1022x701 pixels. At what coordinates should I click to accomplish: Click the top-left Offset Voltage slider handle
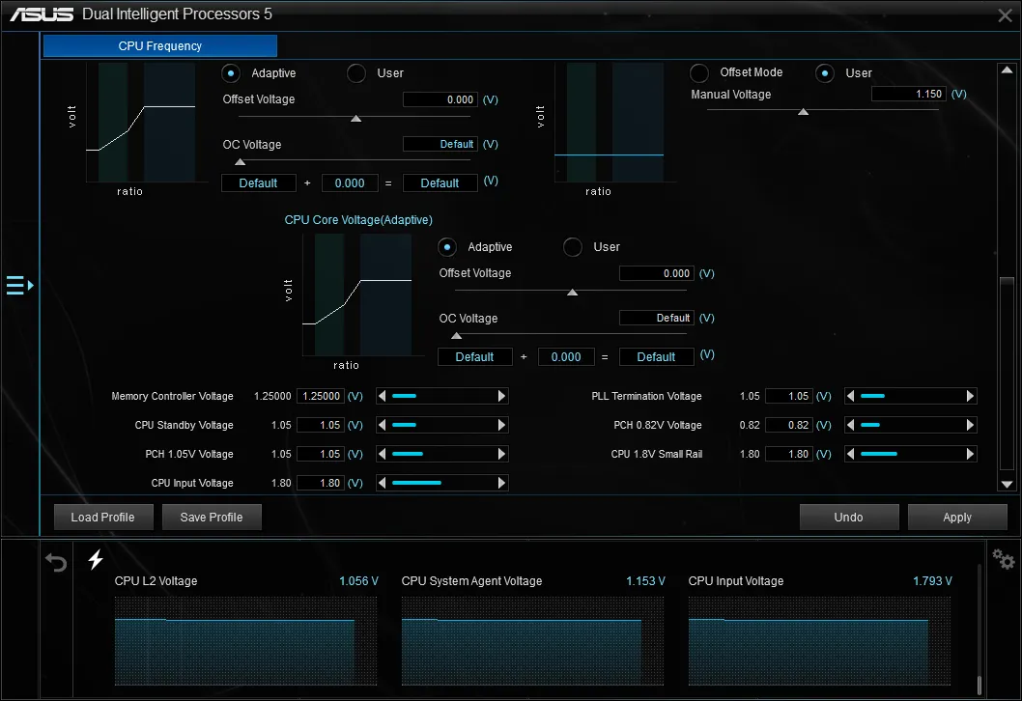click(x=355, y=119)
